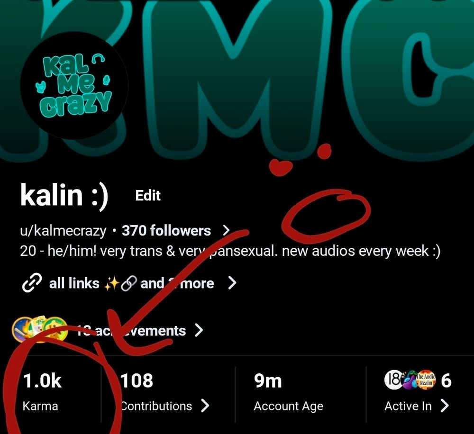Screen dimensions: 474x434
Task: Click the chain link icon
Action: coord(32,283)
